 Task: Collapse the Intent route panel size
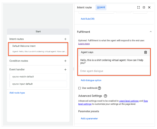(x=144, y=7)
